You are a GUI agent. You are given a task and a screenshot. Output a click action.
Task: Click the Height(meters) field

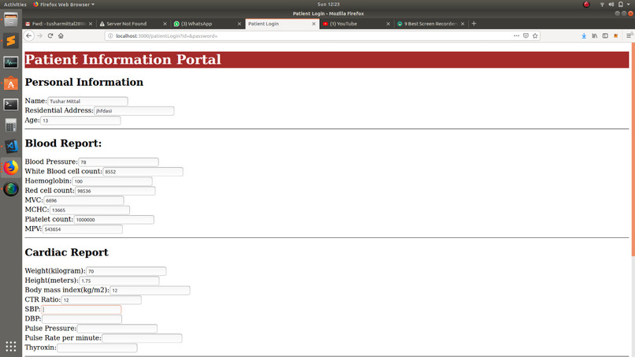pyautogui.click(x=119, y=281)
